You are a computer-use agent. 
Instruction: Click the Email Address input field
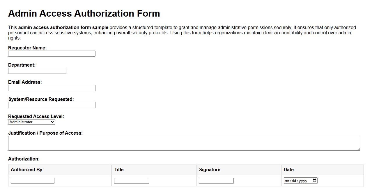[x=52, y=88]
